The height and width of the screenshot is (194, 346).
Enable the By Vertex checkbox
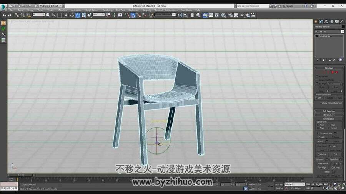point(317,77)
